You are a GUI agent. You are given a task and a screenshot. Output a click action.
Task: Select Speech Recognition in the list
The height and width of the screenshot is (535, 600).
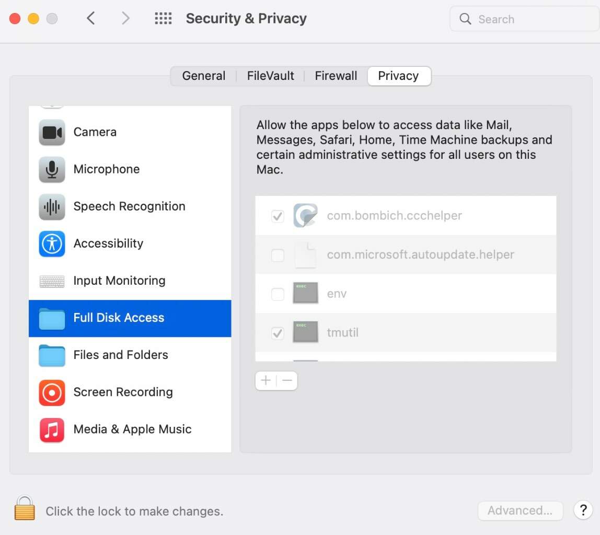pos(130,206)
